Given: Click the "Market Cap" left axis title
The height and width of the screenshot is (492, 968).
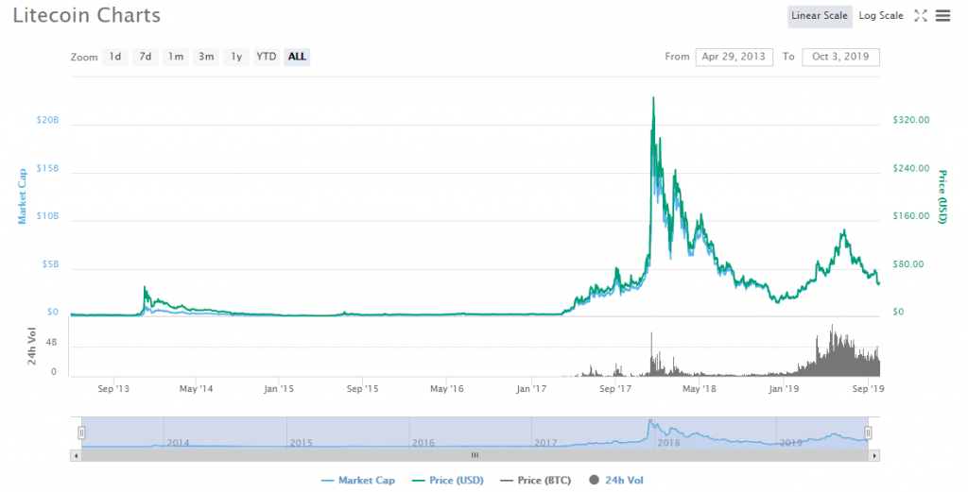Looking at the screenshot, I should tap(23, 196).
